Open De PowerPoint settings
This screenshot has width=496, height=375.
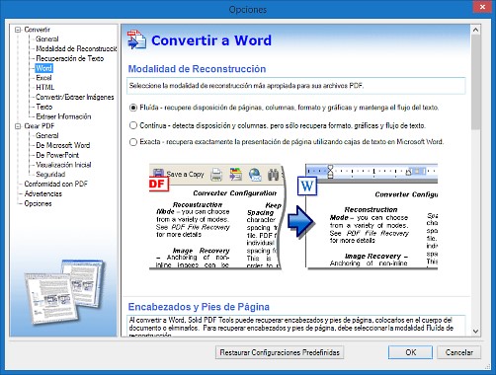pyautogui.click(x=57, y=155)
